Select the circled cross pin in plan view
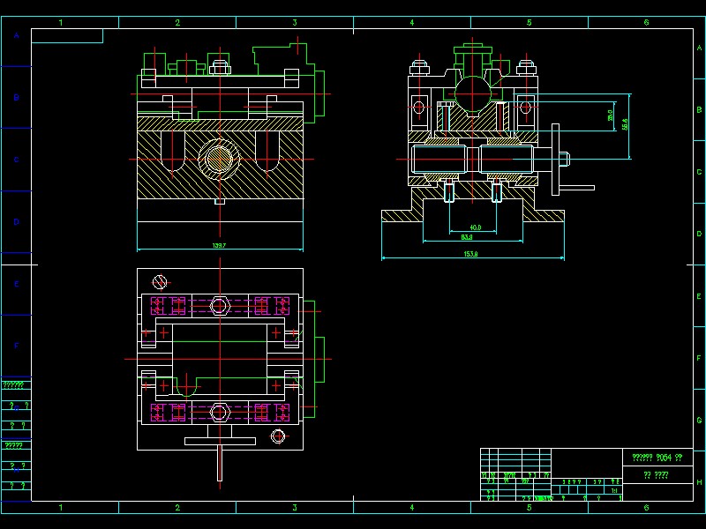The image size is (706, 529). click(x=278, y=436)
